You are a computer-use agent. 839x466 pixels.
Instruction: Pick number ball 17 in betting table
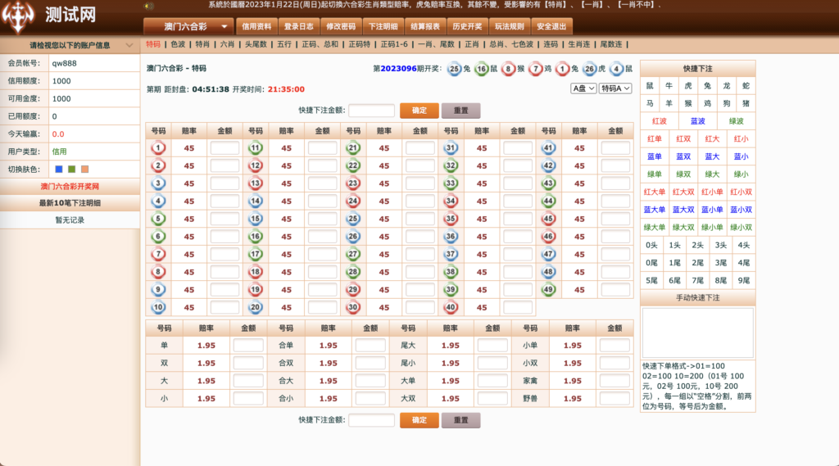[256, 254]
